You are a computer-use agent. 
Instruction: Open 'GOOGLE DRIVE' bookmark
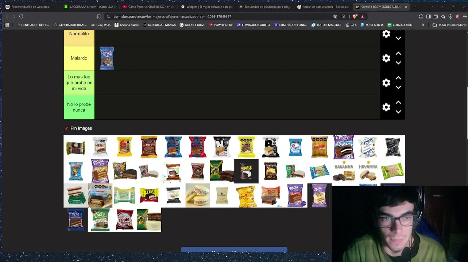point(192,25)
